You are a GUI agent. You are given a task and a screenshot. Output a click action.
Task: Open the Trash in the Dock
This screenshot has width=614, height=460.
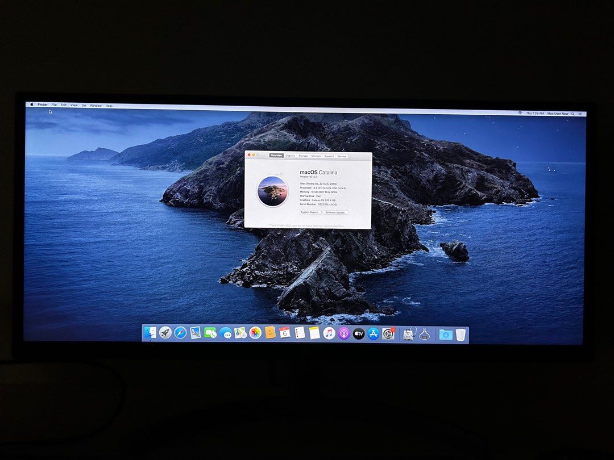pos(460,335)
